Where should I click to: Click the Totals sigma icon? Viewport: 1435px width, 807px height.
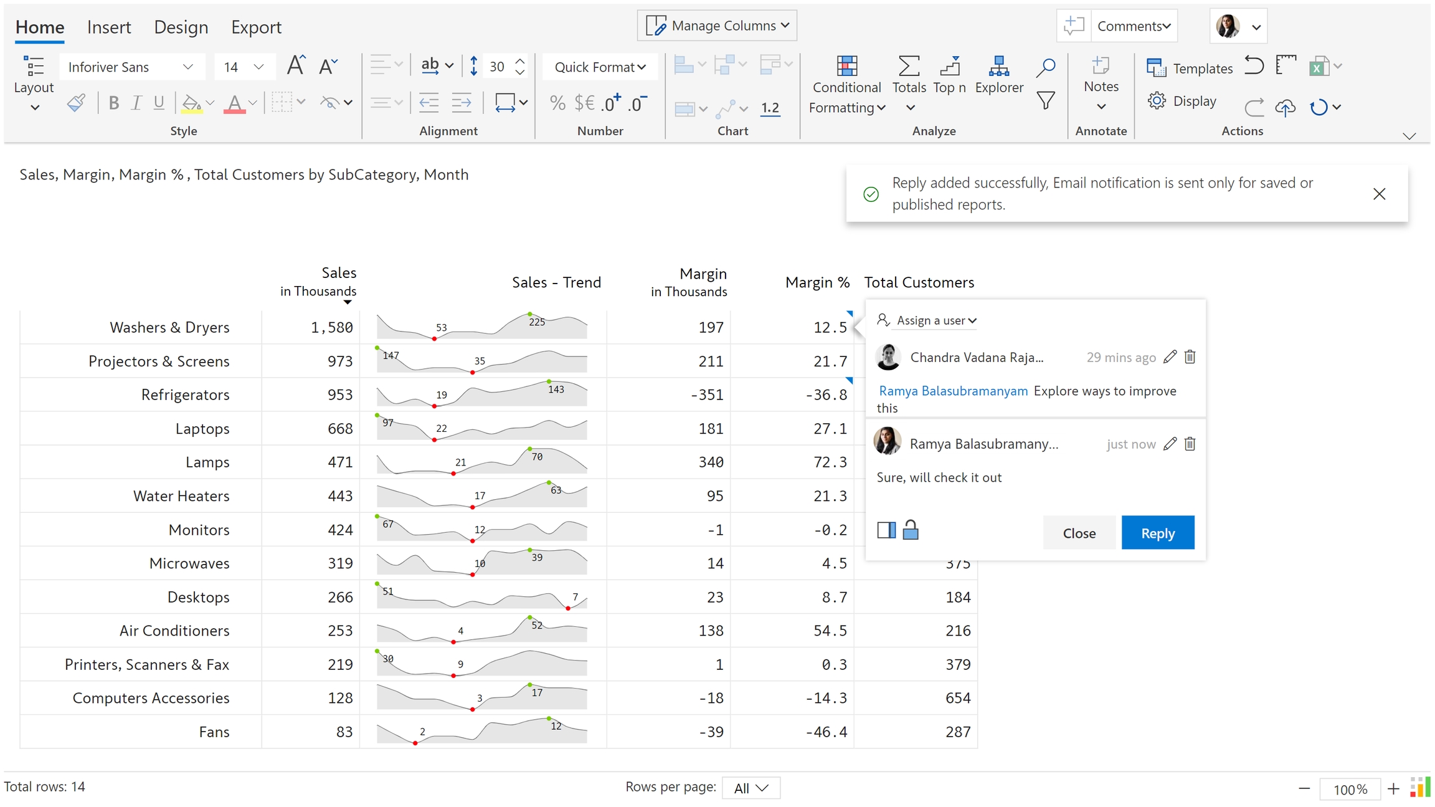pyautogui.click(x=909, y=66)
